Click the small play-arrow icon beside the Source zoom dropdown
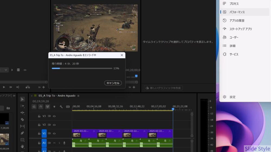 (12, 70)
